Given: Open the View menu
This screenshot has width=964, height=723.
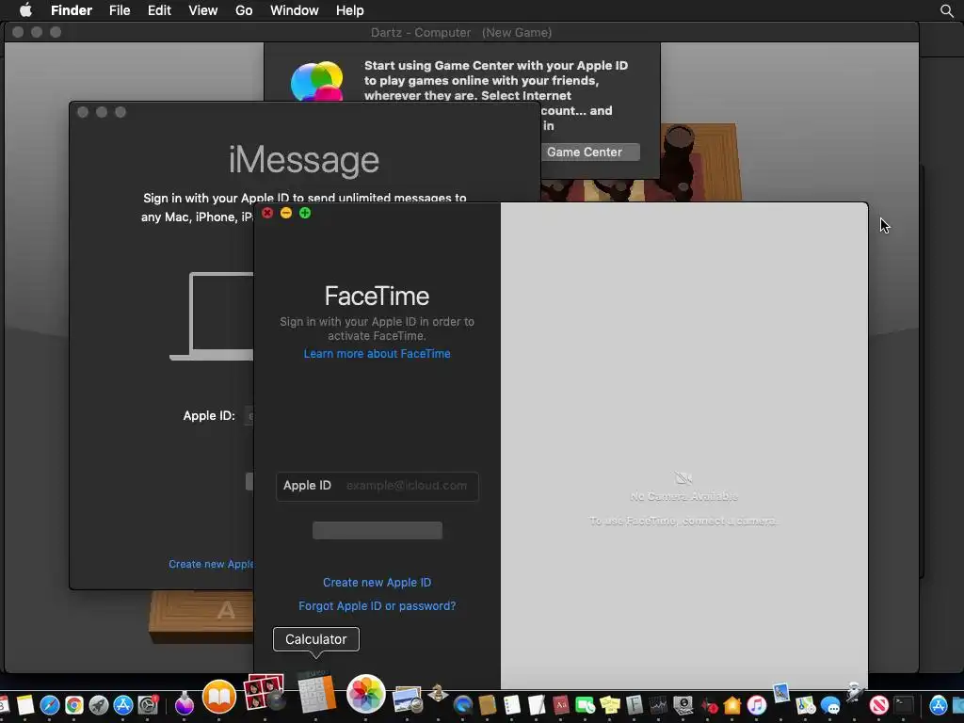Looking at the screenshot, I should pyautogui.click(x=203, y=10).
